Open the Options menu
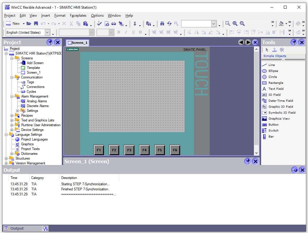Image resolution: width=308 pixels, height=233 pixels. tap(97, 16)
